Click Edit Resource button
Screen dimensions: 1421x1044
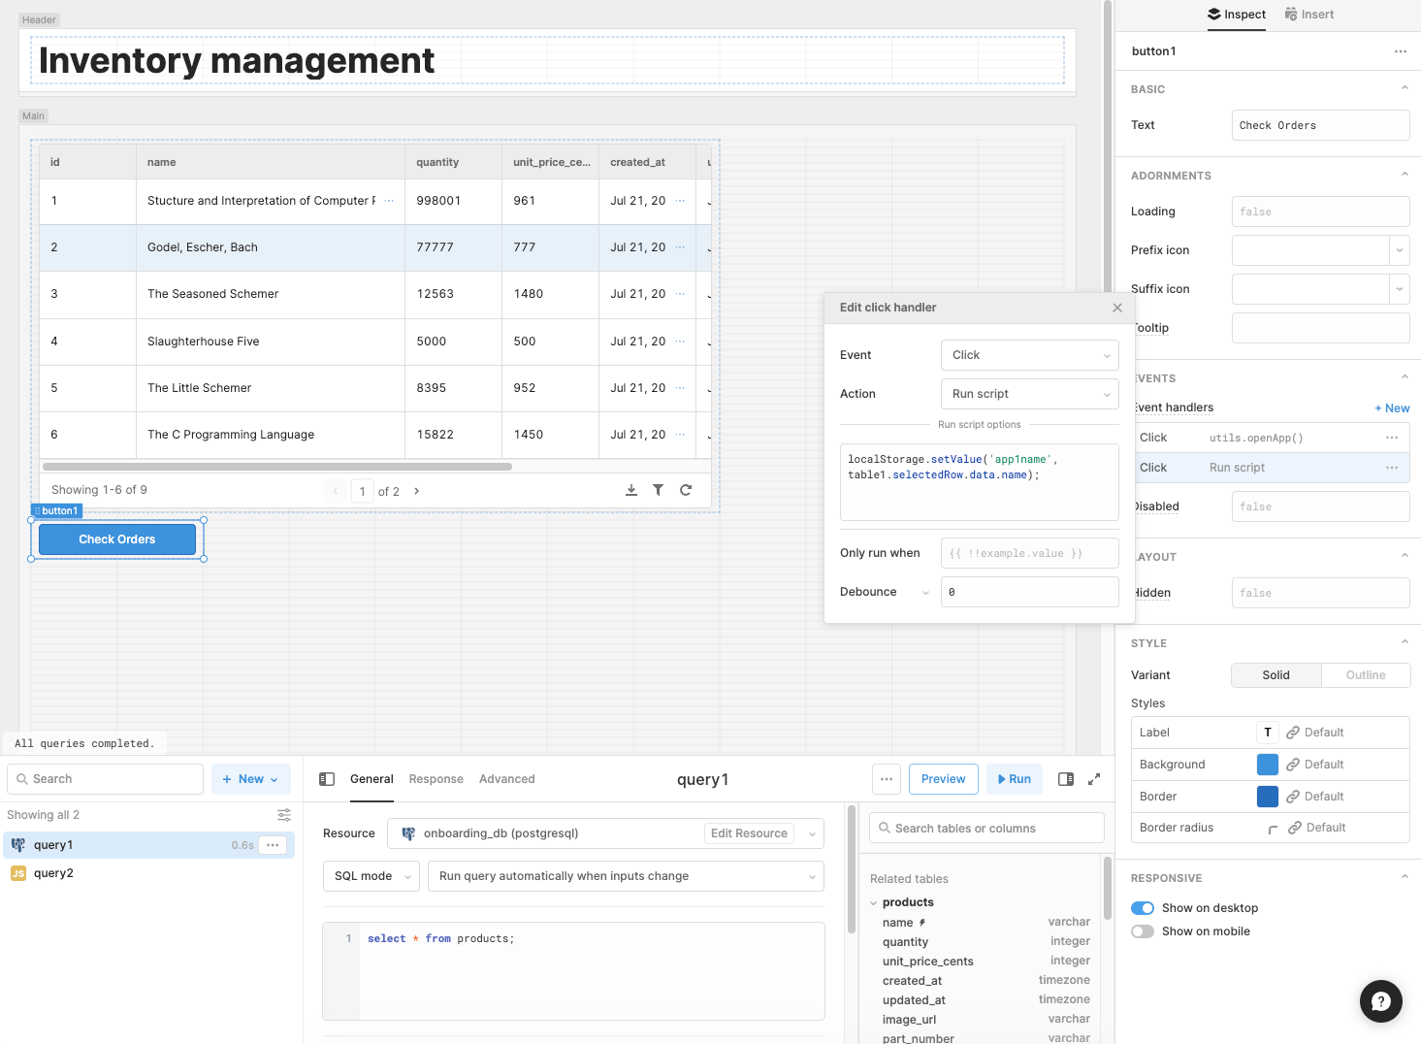click(x=749, y=833)
